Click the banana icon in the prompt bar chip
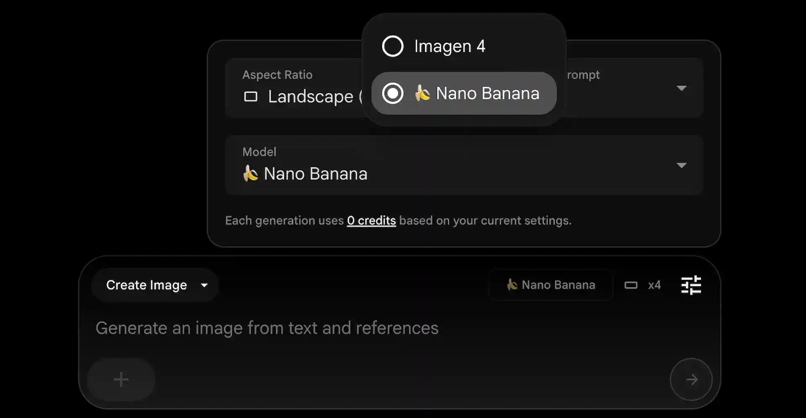806x418 pixels. point(512,285)
